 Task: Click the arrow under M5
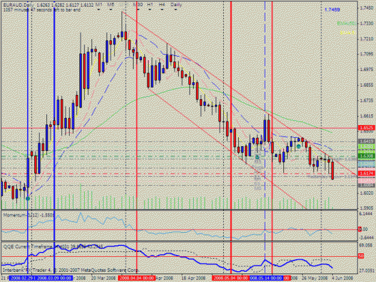coord(111,10)
